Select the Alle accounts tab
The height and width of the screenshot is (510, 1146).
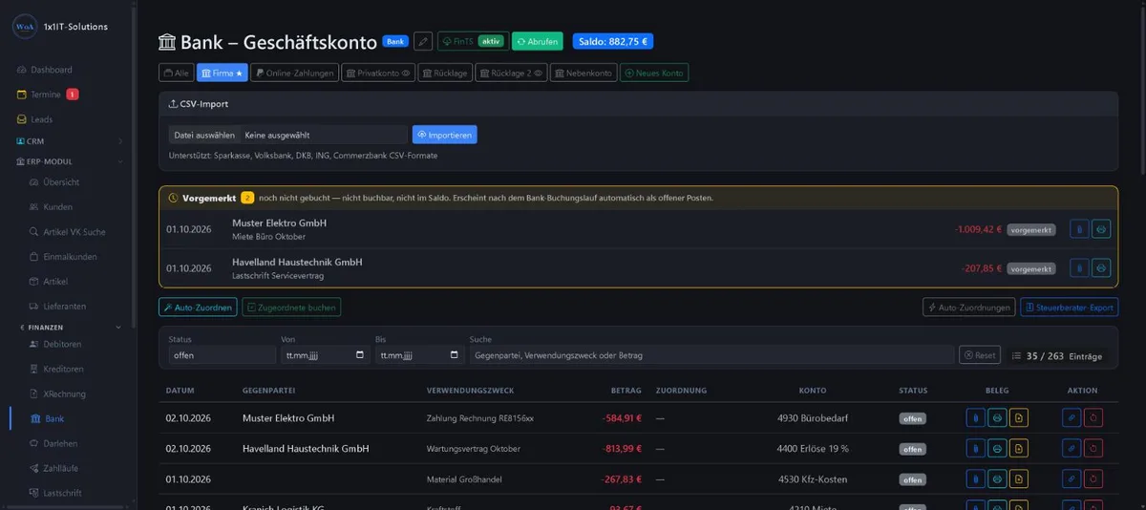coord(176,73)
